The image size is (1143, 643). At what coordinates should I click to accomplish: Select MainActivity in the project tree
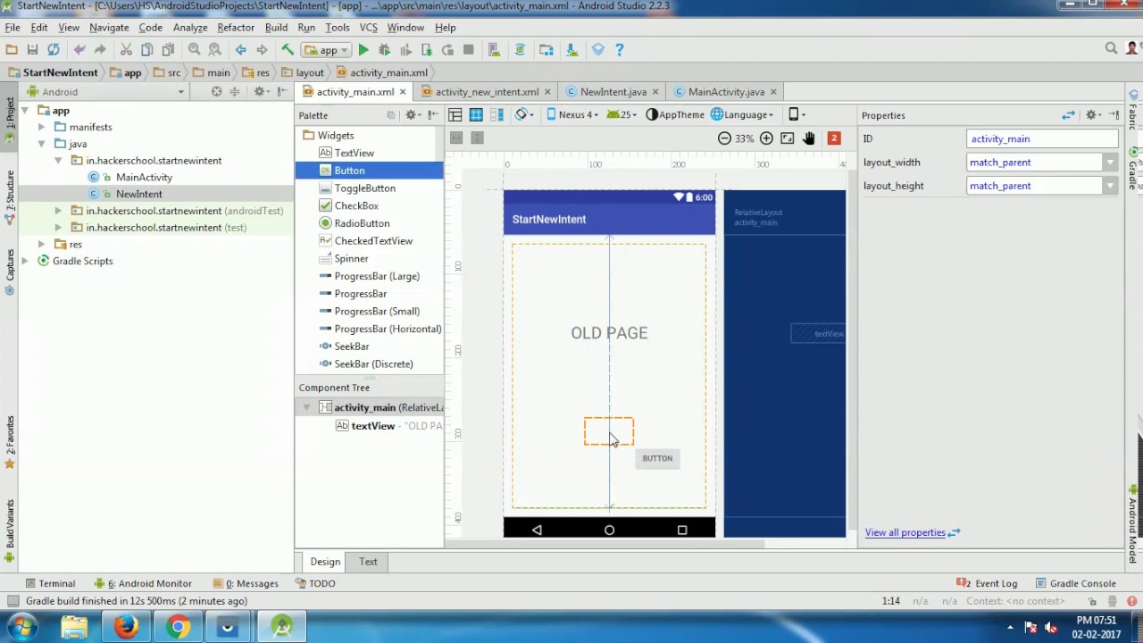144,178
